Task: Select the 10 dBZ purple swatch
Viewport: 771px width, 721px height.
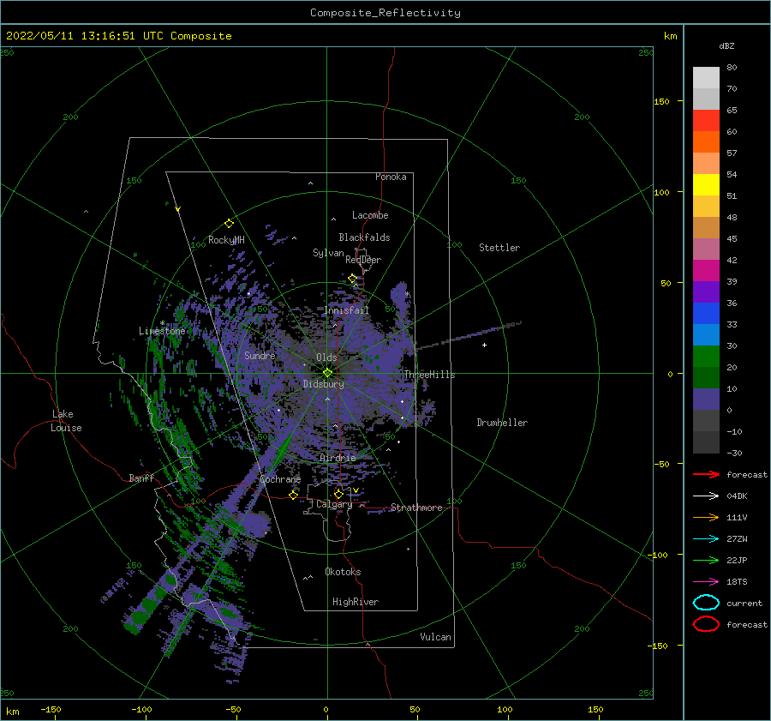Action: click(x=706, y=400)
